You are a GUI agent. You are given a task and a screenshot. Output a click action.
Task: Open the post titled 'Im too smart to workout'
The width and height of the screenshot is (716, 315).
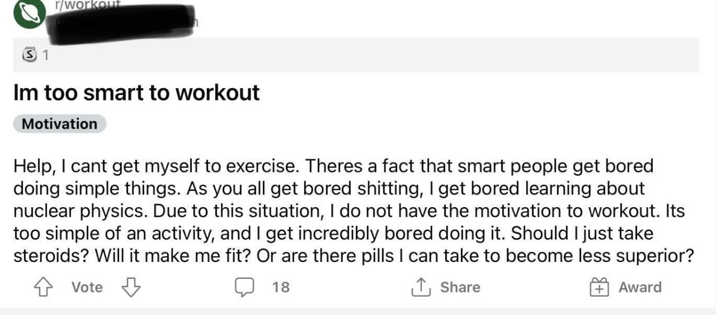pos(136,93)
